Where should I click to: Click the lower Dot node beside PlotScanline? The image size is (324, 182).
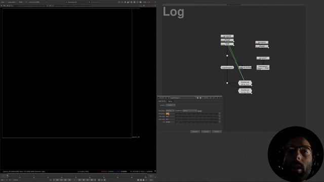(x=227, y=83)
